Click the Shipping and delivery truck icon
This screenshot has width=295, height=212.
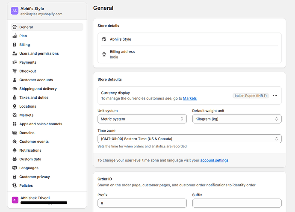pyautogui.click(x=15, y=89)
